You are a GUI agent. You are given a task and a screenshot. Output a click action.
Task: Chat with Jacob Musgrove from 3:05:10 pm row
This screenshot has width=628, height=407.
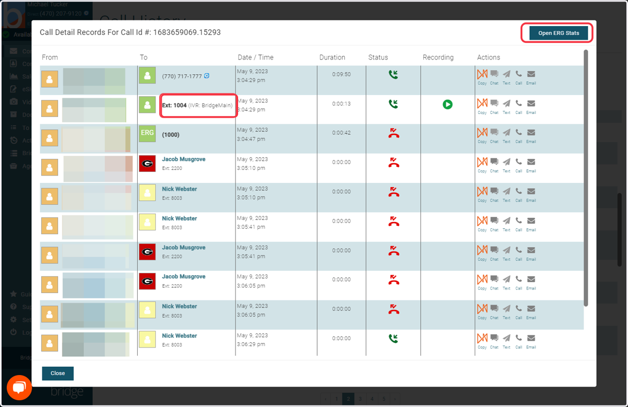coord(494,165)
